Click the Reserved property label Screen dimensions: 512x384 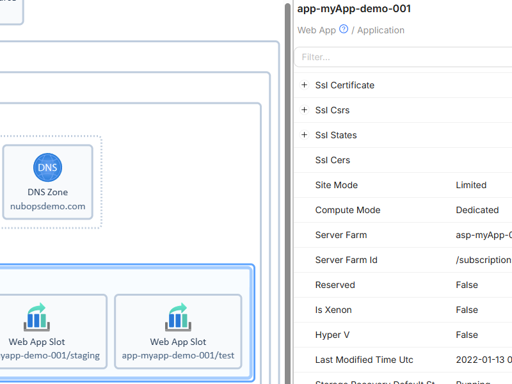pos(335,285)
